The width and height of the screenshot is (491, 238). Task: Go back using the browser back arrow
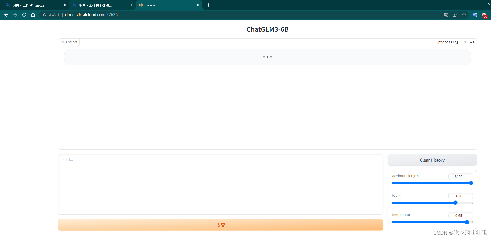[x=6, y=15]
